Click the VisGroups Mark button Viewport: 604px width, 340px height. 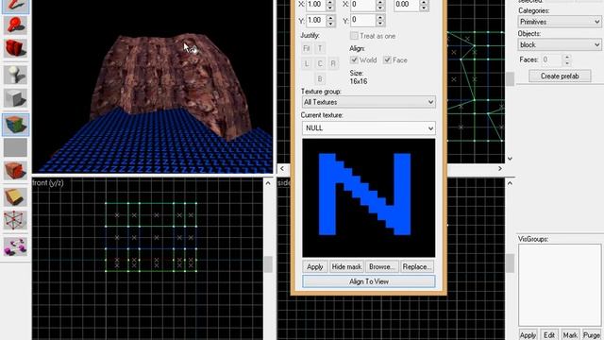click(x=570, y=335)
